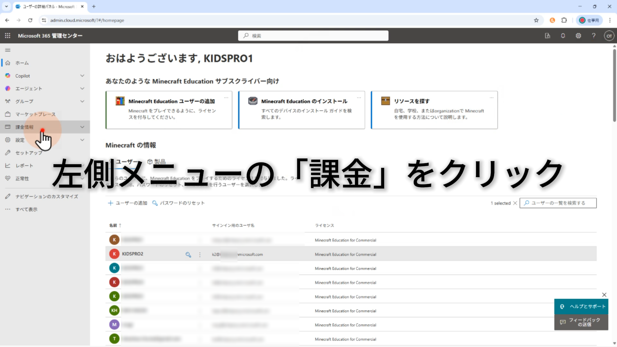Open the app launcher waffle icon
The width and height of the screenshot is (617, 347).
[8, 36]
